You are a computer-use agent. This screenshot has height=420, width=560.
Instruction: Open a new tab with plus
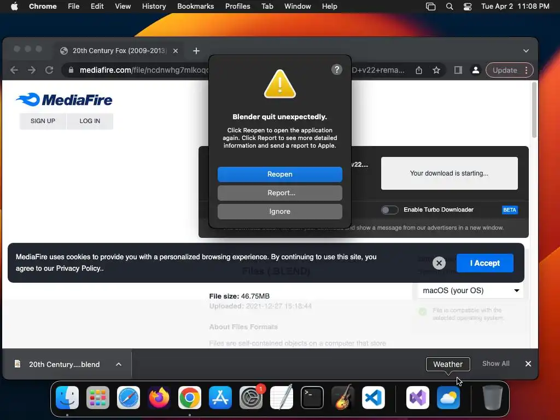(x=196, y=51)
